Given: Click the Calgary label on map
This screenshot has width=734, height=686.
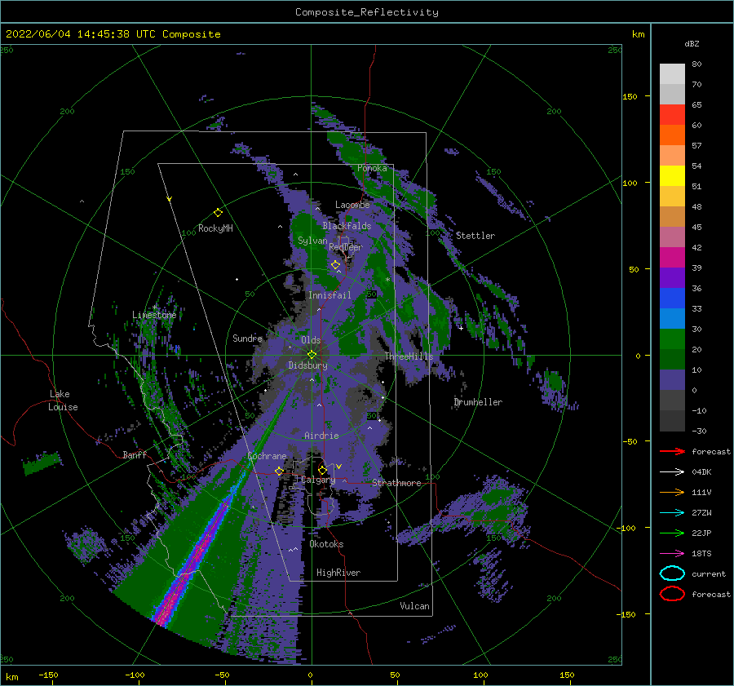Looking at the screenshot, I should click(x=318, y=480).
